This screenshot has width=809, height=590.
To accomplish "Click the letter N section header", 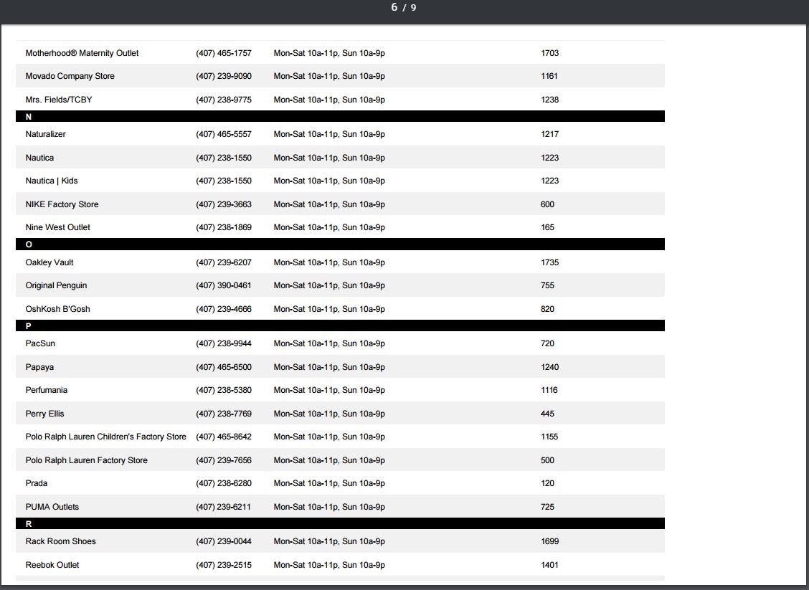I will point(29,116).
